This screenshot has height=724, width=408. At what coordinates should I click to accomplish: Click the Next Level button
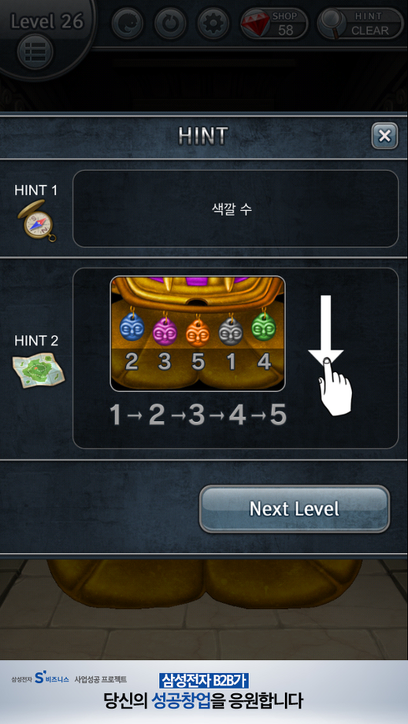click(295, 509)
